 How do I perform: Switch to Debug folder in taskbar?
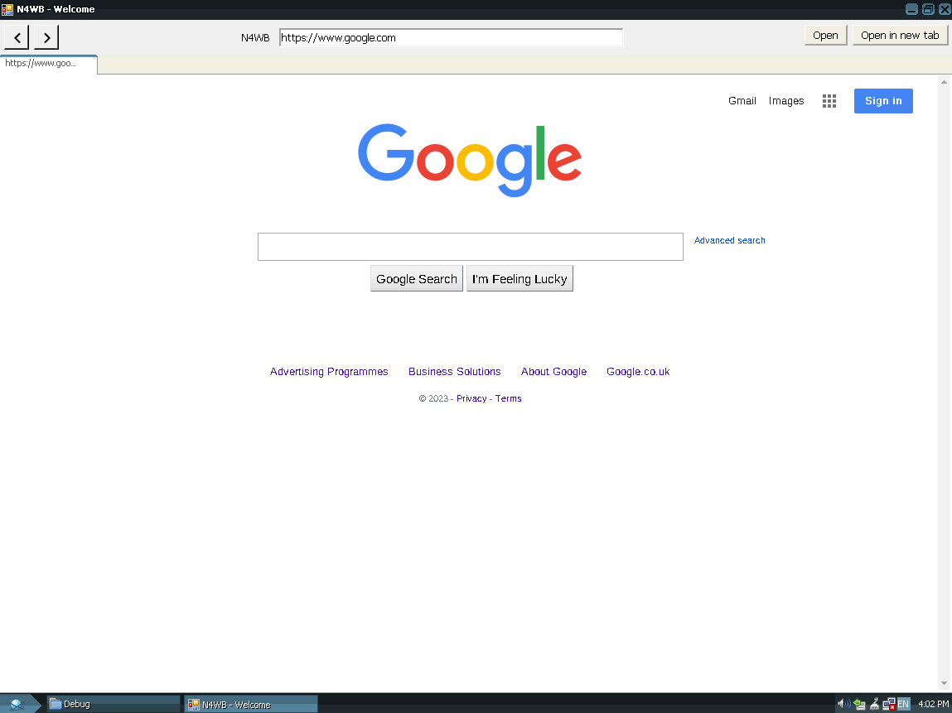(x=114, y=704)
